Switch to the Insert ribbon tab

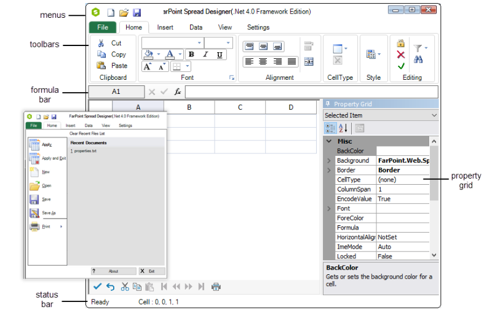[165, 27]
